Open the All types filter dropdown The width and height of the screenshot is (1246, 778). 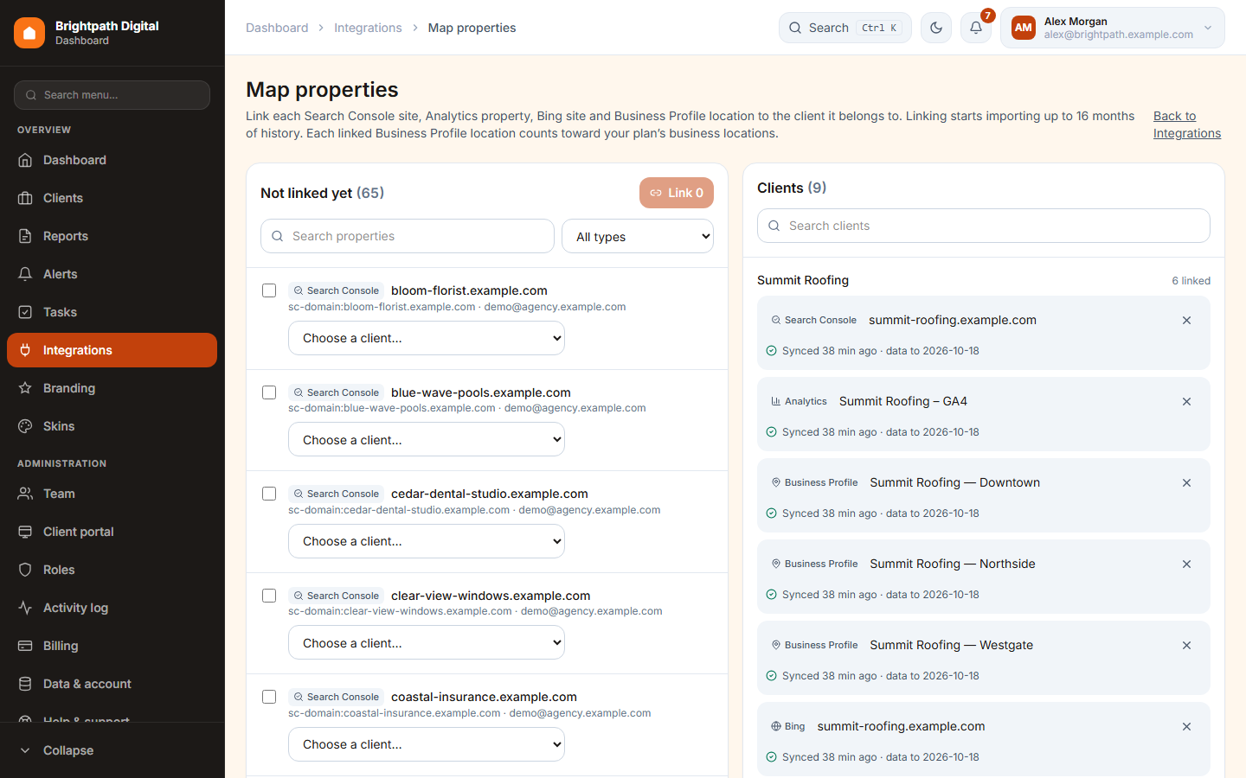pos(638,236)
